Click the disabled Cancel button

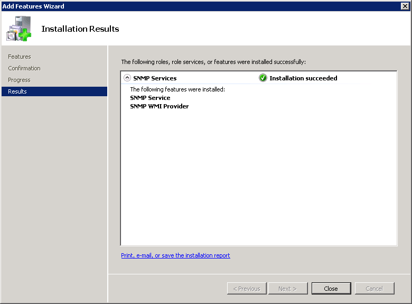coord(374,289)
